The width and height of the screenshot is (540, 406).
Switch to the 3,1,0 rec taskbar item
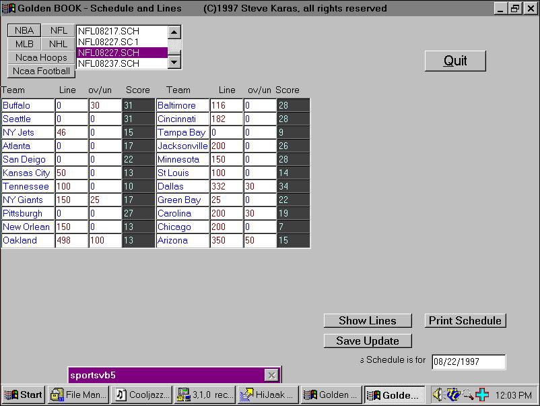[x=205, y=395]
